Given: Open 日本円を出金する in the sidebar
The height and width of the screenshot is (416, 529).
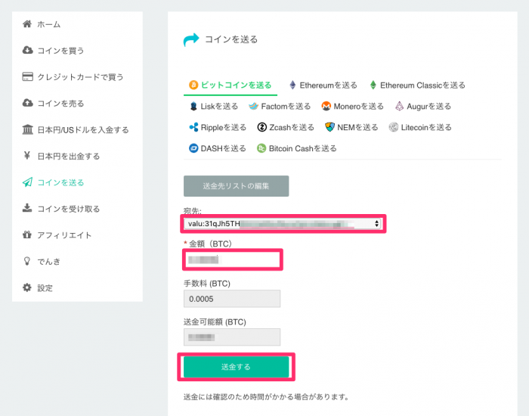Looking at the screenshot, I should tap(69, 156).
